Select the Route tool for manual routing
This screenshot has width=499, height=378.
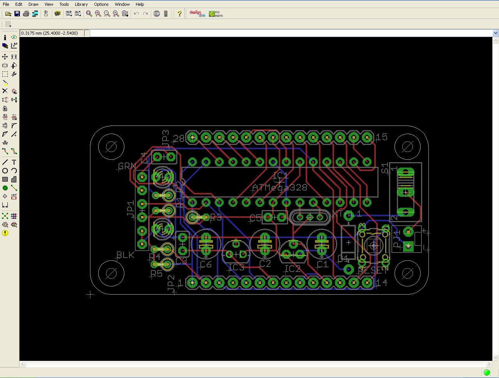point(4,151)
